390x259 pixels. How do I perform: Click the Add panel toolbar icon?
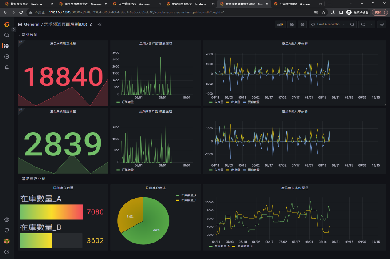(x=280, y=24)
